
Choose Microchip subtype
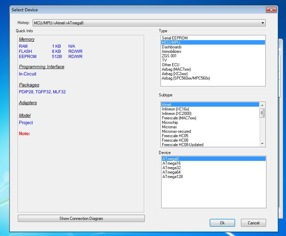click(210, 122)
